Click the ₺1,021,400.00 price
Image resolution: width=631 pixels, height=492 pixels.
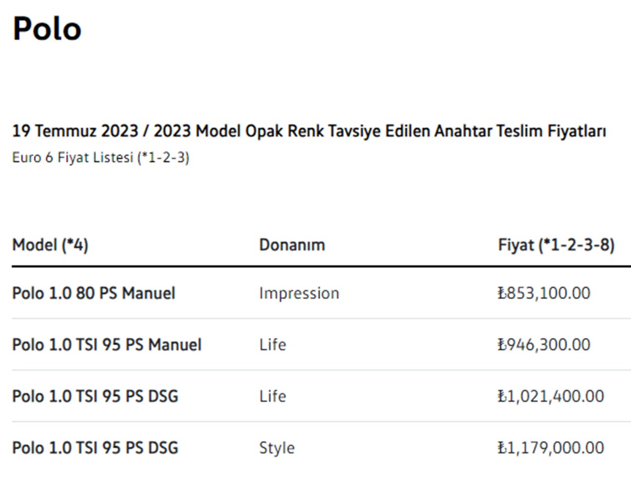[551, 396]
